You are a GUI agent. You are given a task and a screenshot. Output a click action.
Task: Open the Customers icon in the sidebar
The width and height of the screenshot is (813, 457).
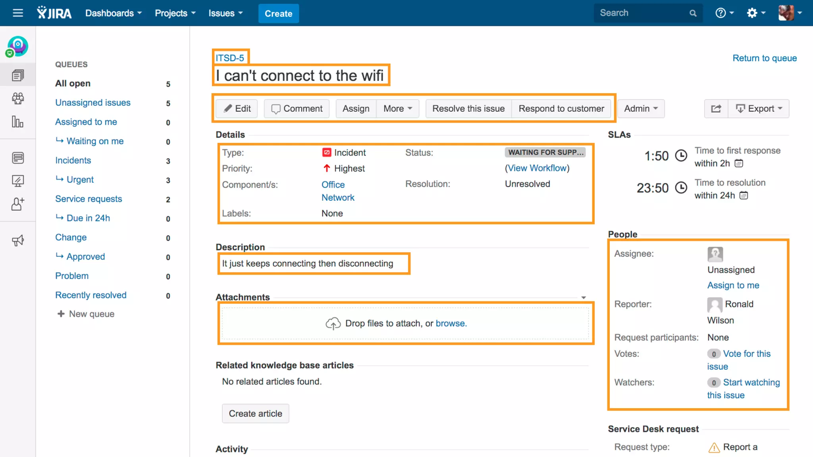tap(18, 98)
